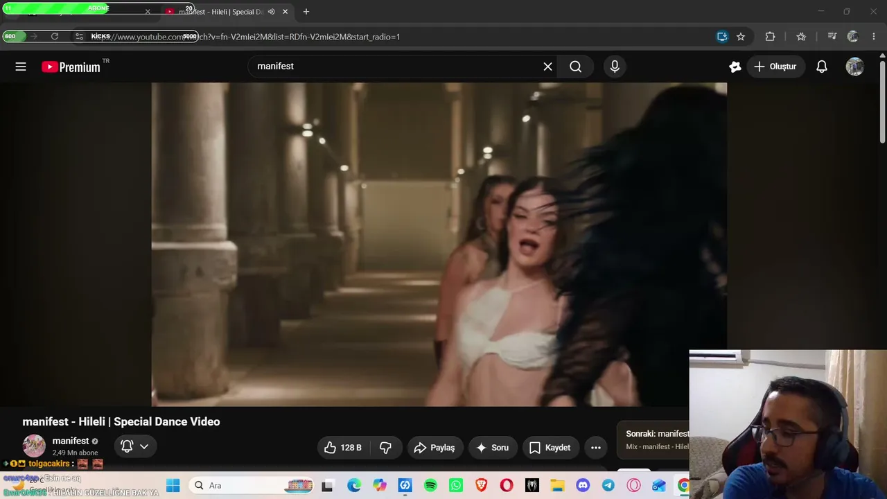The image size is (887, 499).
Task: Share the video using Paylaş
Action: tap(434, 448)
